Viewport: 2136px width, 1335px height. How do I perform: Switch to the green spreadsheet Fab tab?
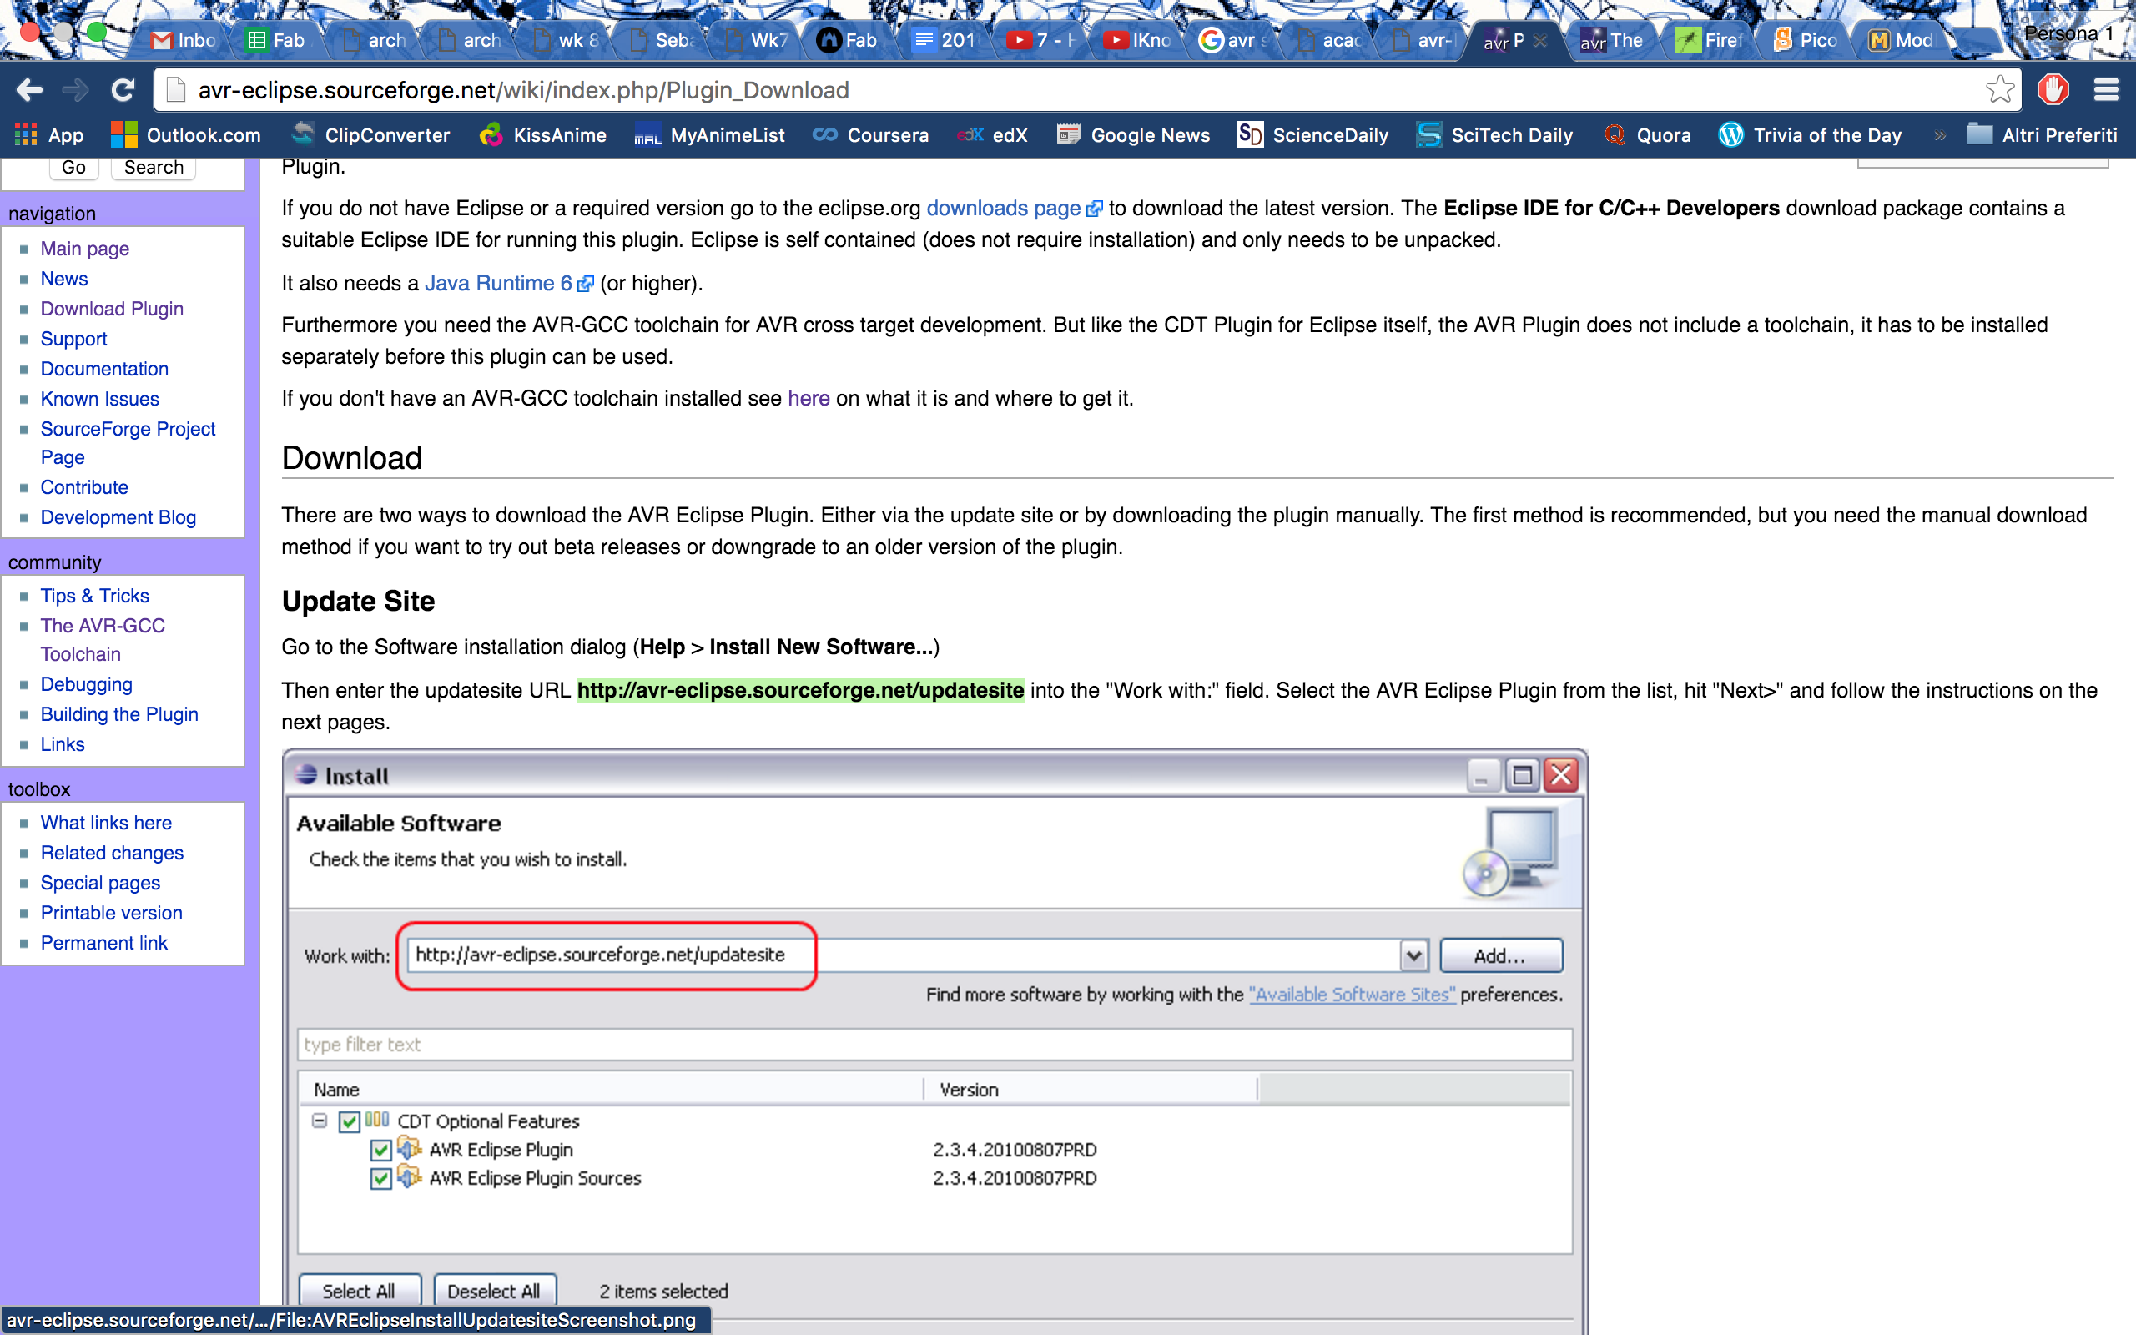click(x=276, y=41)
